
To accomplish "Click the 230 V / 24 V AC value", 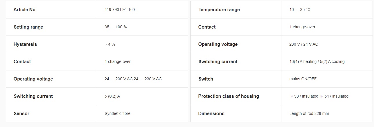I will pyautogui.click(x=304, y=44).
